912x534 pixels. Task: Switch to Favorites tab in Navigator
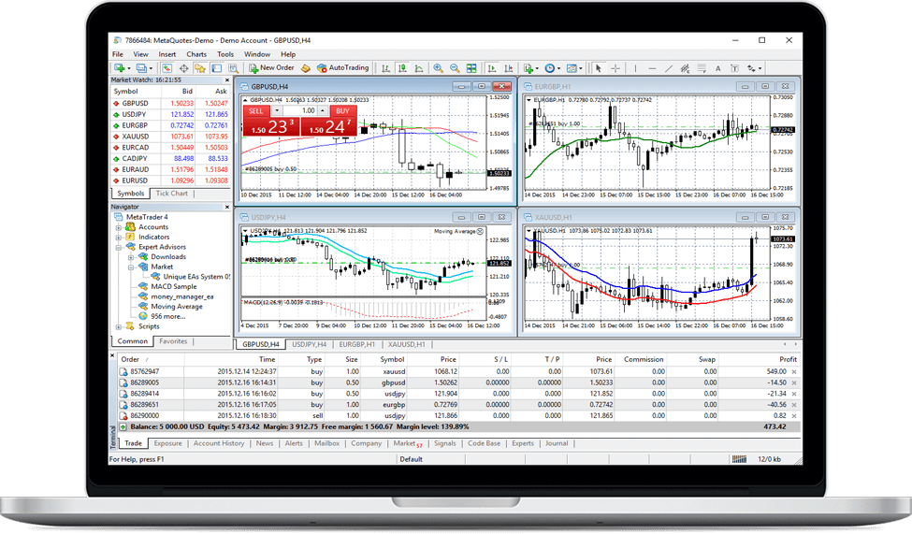coord(173,341)
